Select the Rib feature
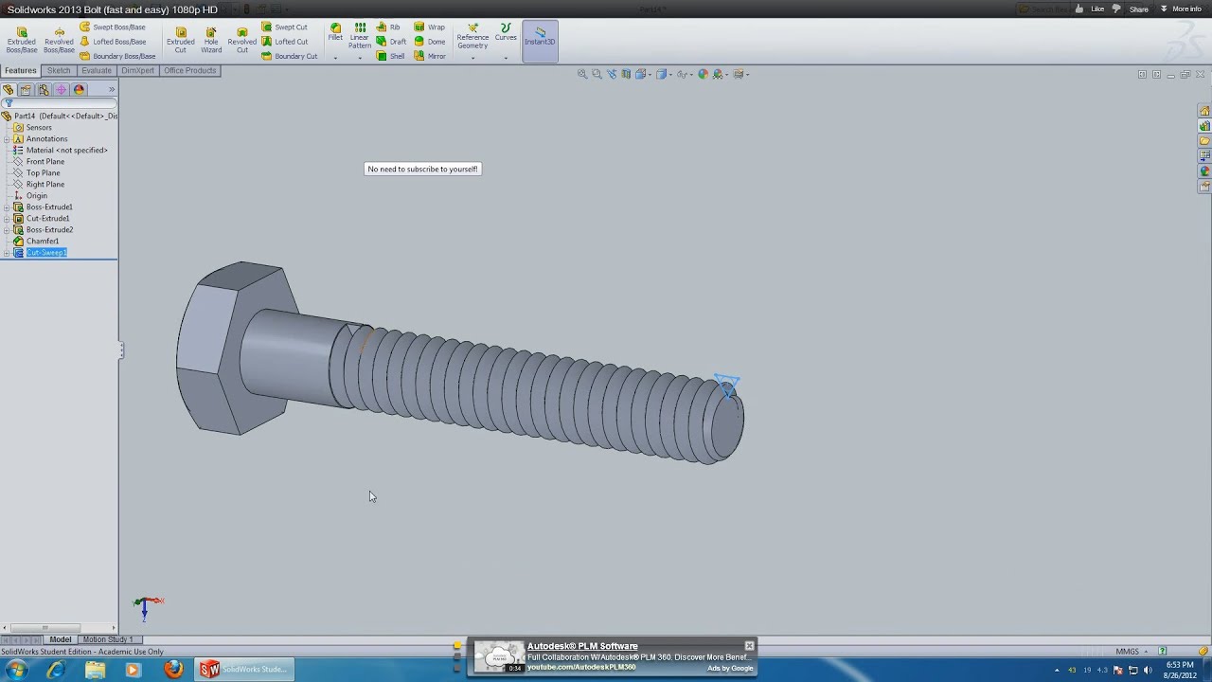The width and height of the screenshot is (1212, 682). tap(388, 27)
